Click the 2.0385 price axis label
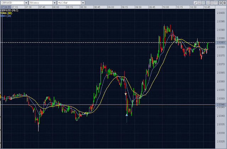Viewport: 227px width, 149px height. click(221, 38)
